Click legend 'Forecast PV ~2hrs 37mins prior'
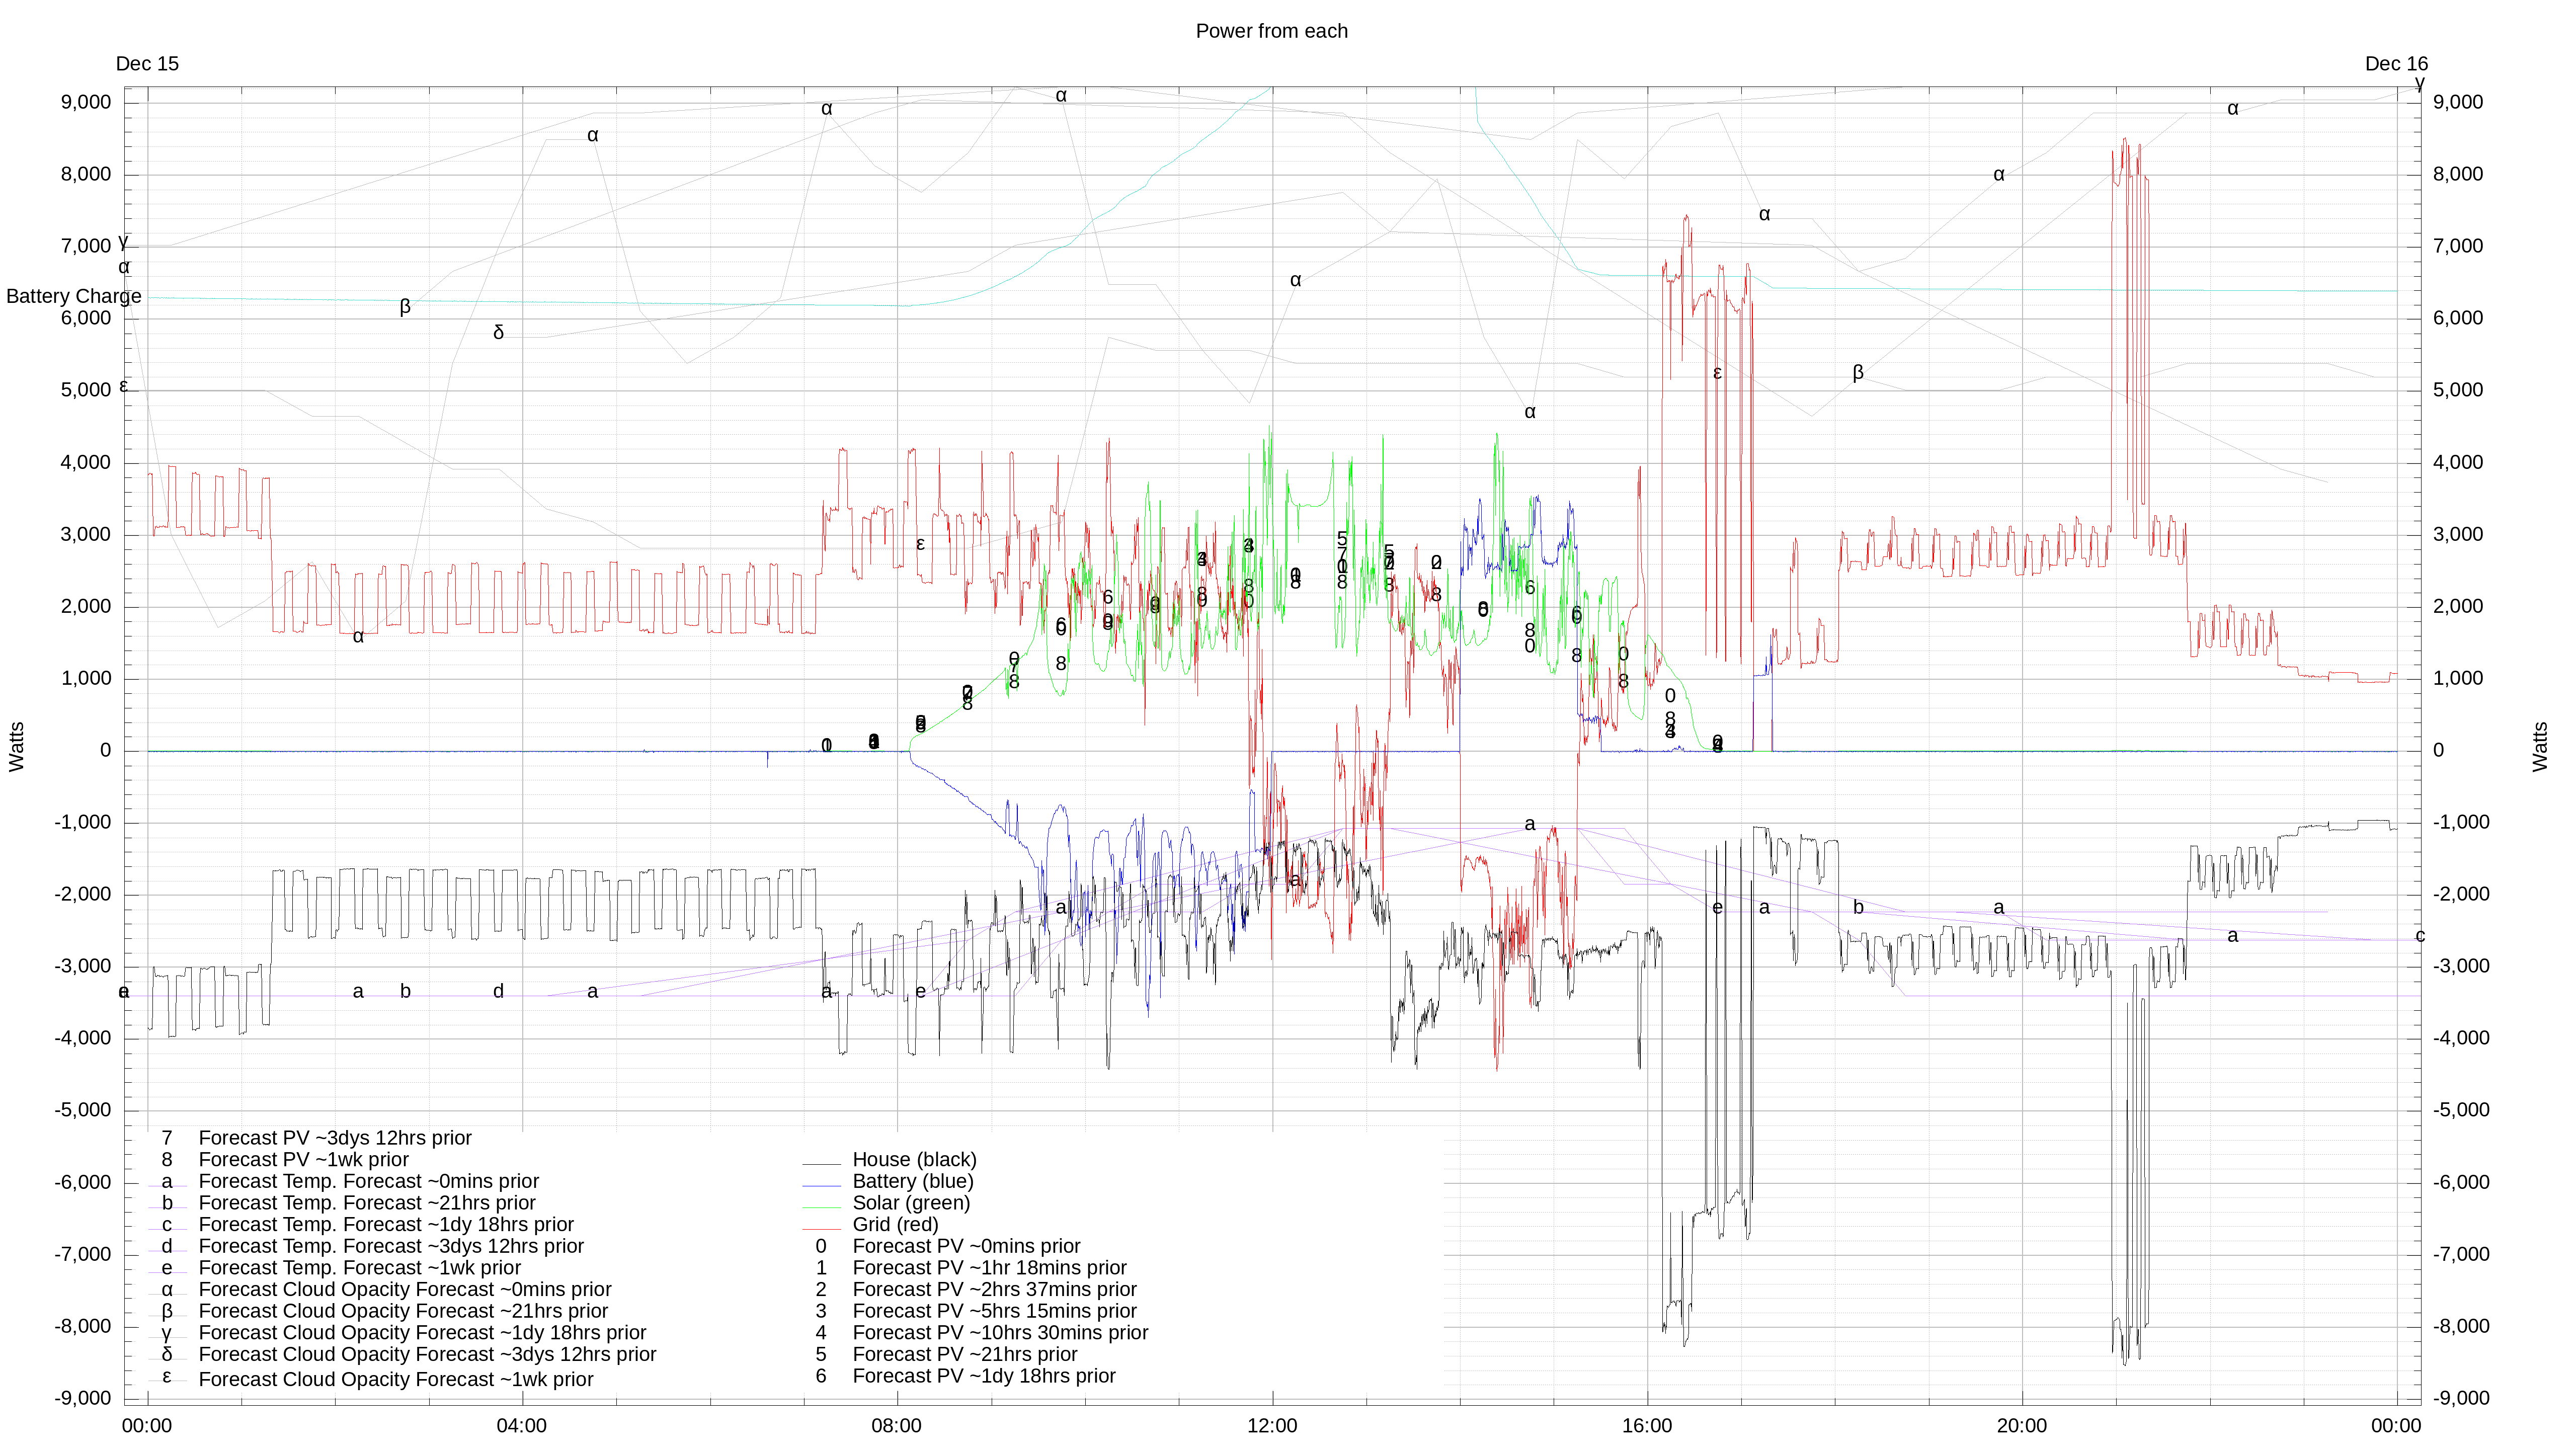The height and width of the screenshot is (1449, 2576). coord(994,1290)
